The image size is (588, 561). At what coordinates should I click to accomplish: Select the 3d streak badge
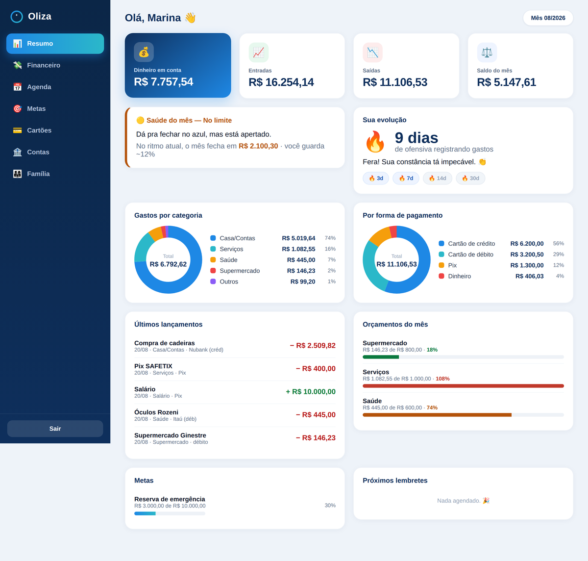pyautogui.click(x=376, y=178)
